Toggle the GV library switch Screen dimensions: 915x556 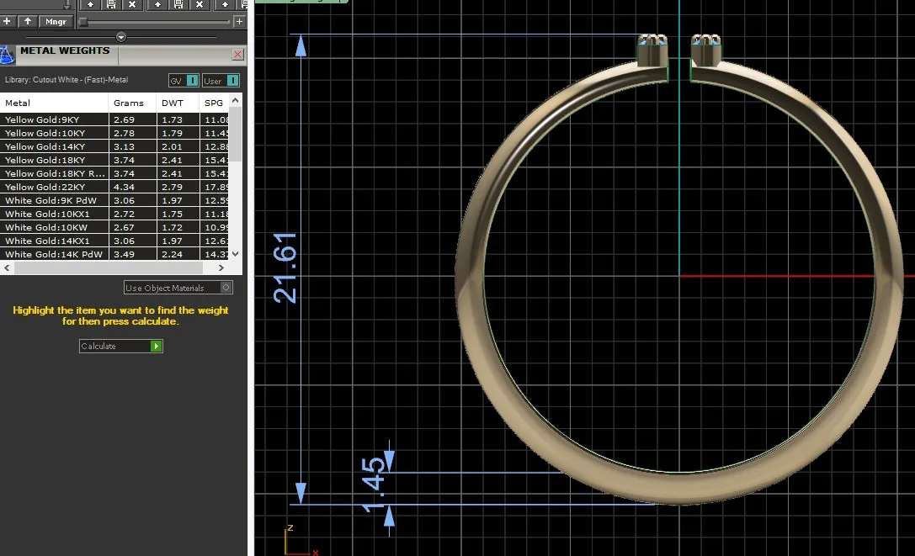point(184,81)
